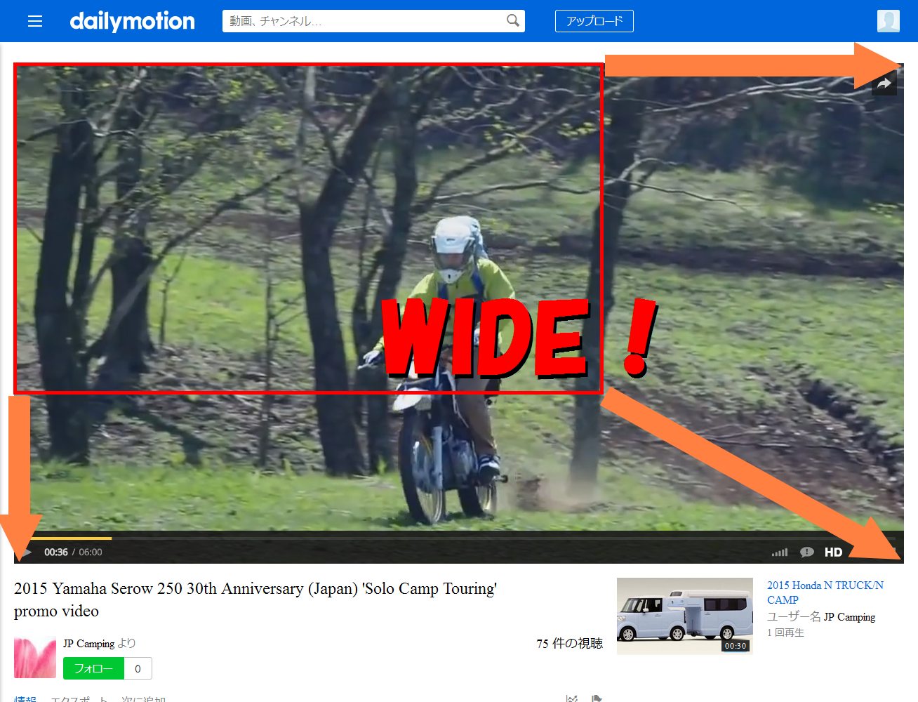918x702 pixels.
Task: Select the 次に追加 option
Action: point(145,699)
